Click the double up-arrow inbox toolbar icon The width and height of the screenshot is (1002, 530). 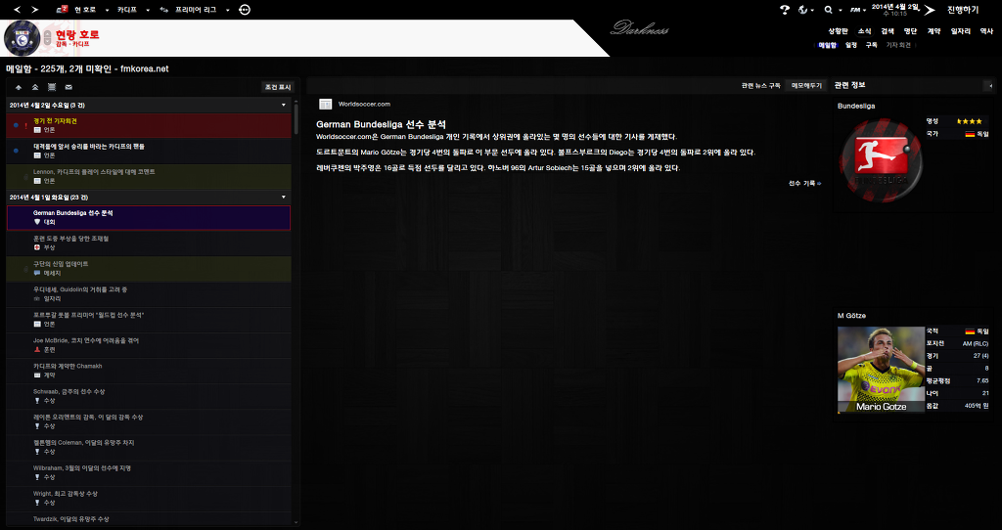[x=35, y=87]
